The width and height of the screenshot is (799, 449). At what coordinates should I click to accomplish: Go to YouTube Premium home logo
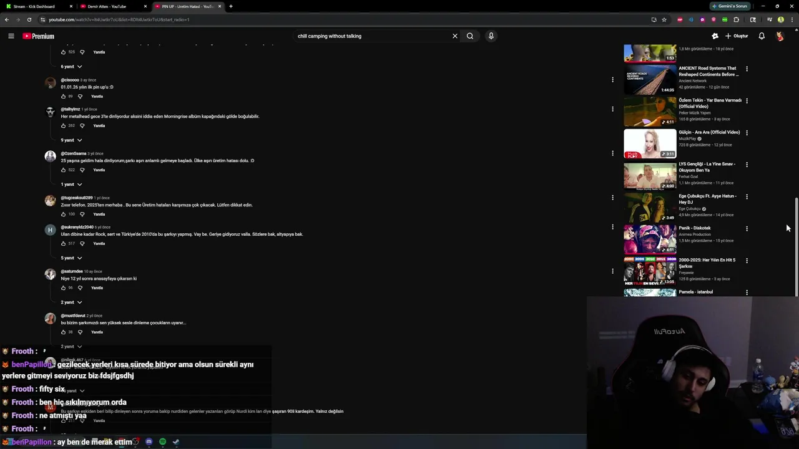tap(39, 36)
